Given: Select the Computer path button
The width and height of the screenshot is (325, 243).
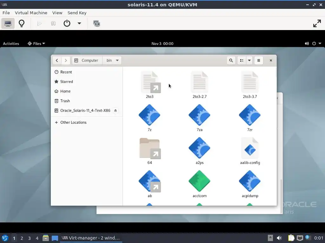Looking at the screenshot, I should pos(87,60).
